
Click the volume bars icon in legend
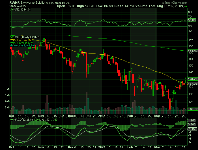[12, 46]
